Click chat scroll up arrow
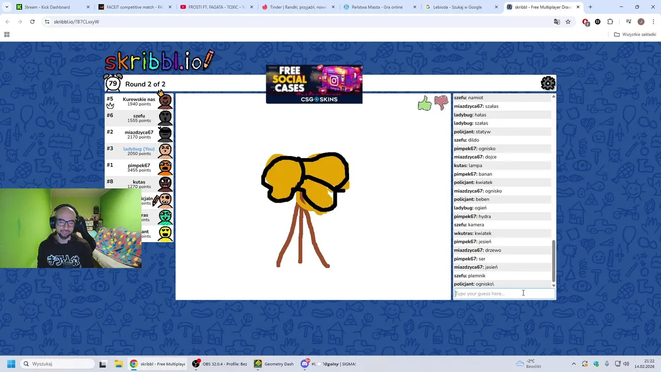The image size is (661, 372). tap(554, 97)
